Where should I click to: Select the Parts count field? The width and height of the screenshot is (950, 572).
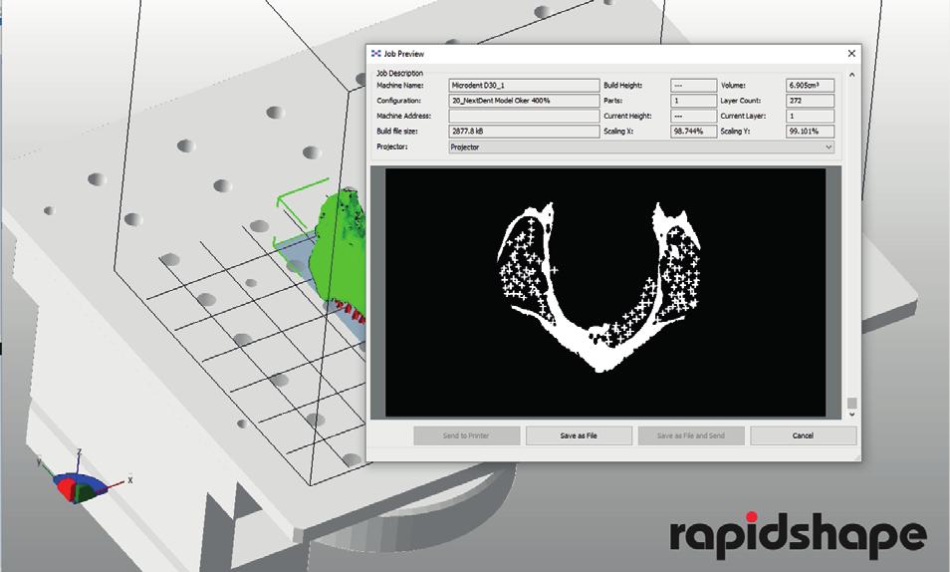click(x=693, y=101)
